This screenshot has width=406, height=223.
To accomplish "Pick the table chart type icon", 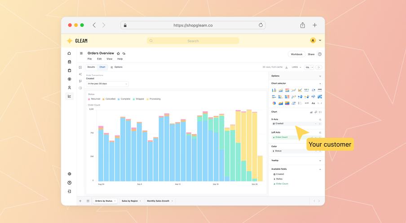I will (320, 90).
